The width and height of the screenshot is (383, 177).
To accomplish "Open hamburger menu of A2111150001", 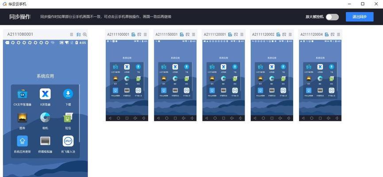I will [193, 35].
